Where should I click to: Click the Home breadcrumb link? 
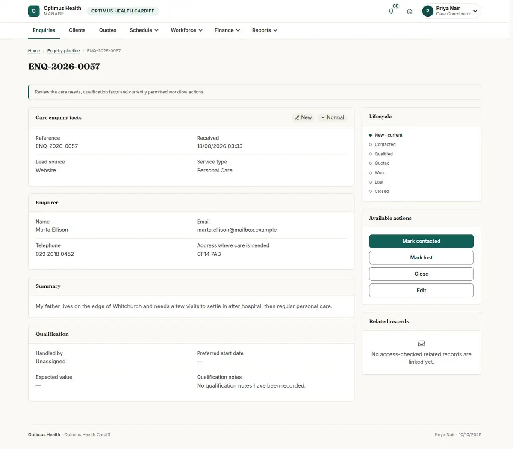click(x=34, y=51)
